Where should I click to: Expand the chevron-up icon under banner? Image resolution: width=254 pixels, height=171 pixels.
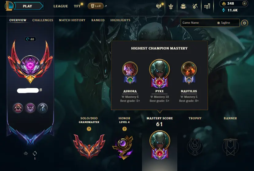click(26, 153)
